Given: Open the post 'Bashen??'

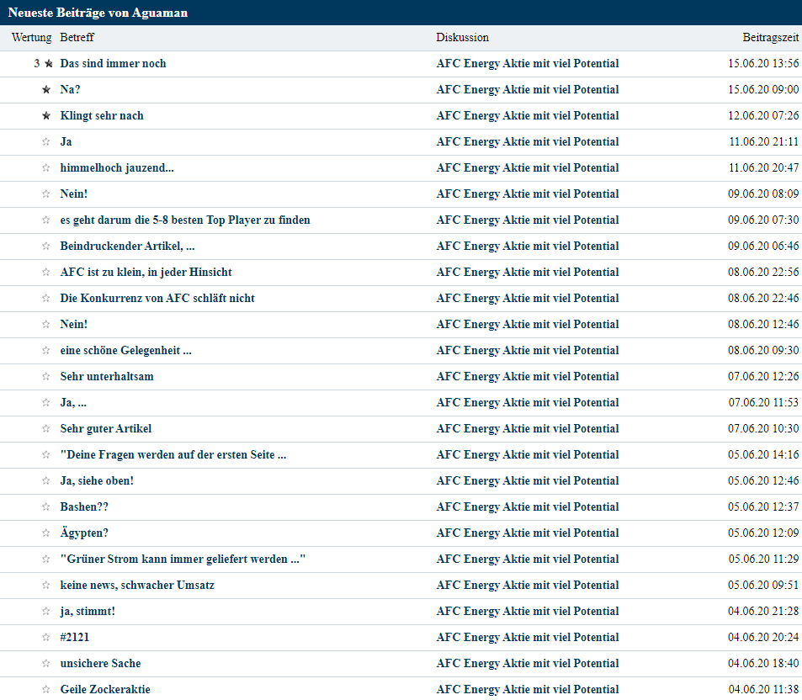Looking at the screenshot, I should click(84, 507).
